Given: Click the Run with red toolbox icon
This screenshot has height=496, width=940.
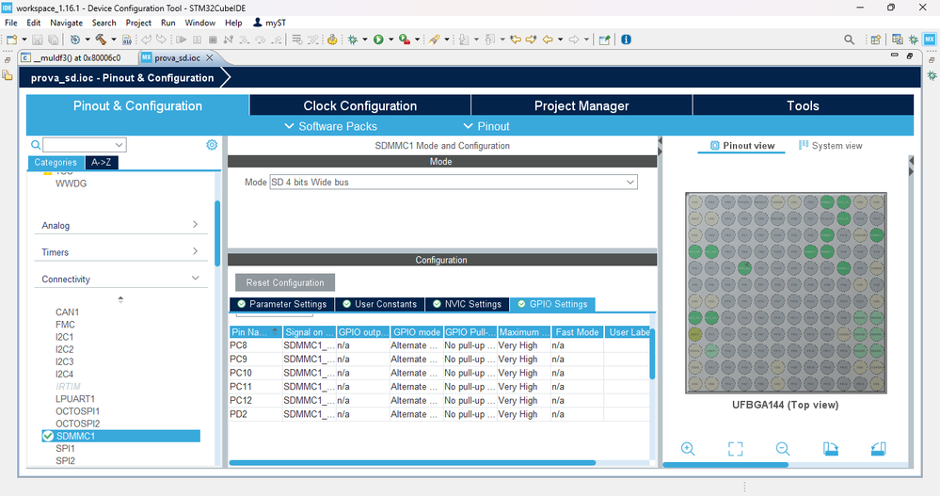Looking at the screenshot, I should [x=405, y=40].
